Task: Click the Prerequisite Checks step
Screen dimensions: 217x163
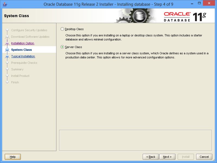Action: coord(24,63)
